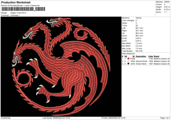Click the Amber Black thread swatch
Image resolution: width=171 pixels, height=120 pixels.
(128, 64)
